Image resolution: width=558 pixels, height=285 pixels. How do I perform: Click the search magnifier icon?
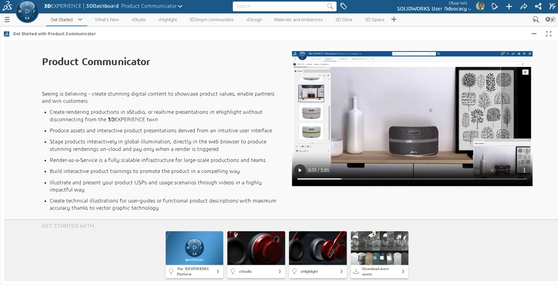330,6
